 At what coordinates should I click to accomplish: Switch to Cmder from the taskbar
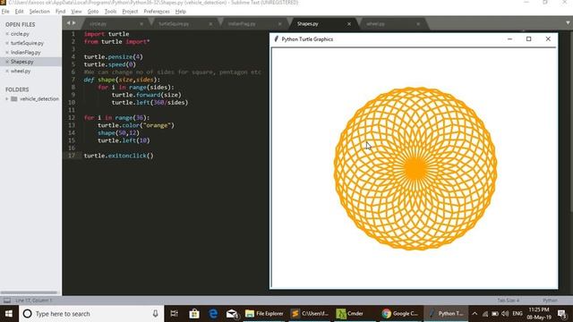pos(355,314)
